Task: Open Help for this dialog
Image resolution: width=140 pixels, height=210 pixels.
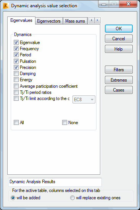Action: [x=119, y=49]
